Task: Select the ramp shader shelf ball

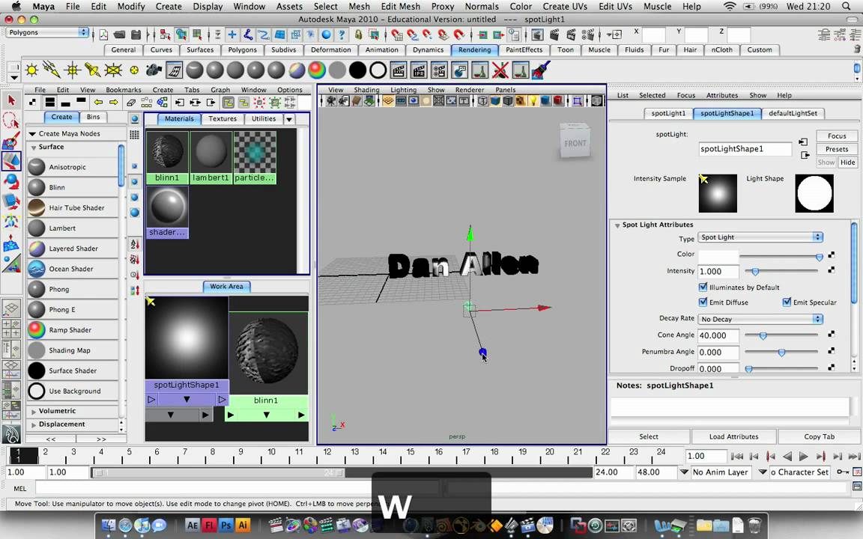Action: coord(316,70)
